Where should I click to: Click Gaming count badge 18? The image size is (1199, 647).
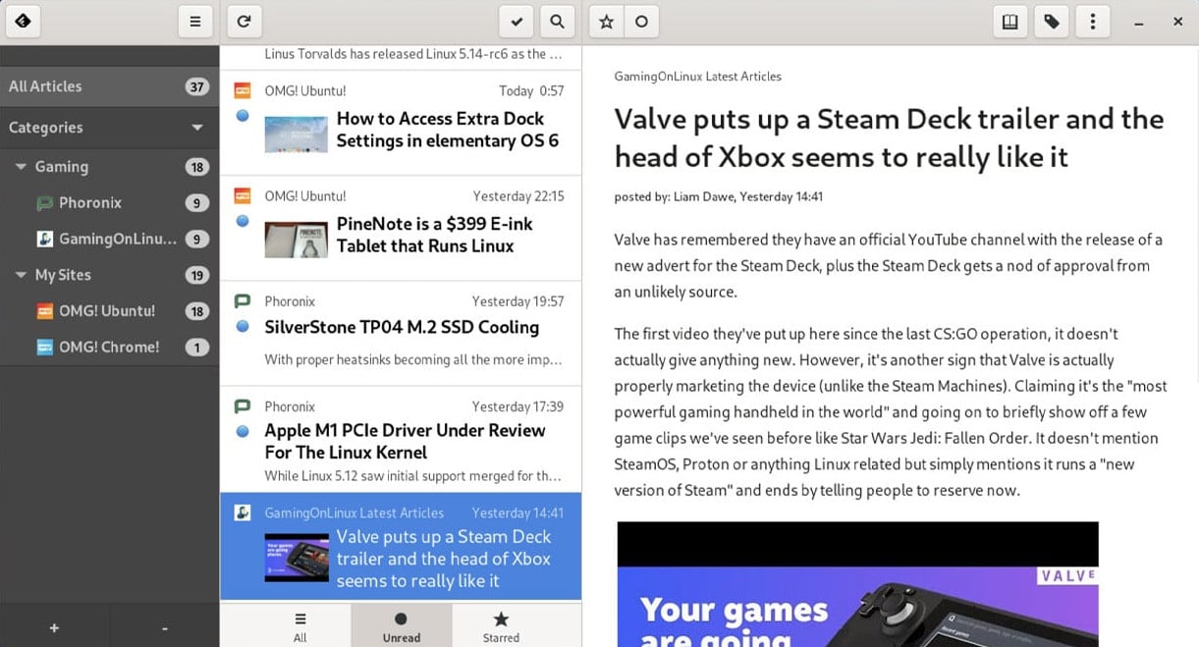click(197, 167)
